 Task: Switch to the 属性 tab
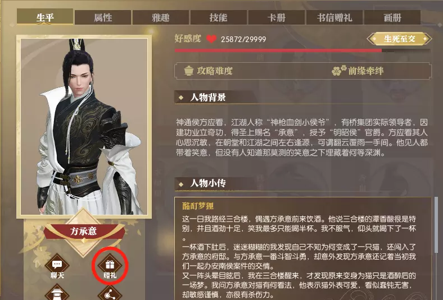(103, 18)
